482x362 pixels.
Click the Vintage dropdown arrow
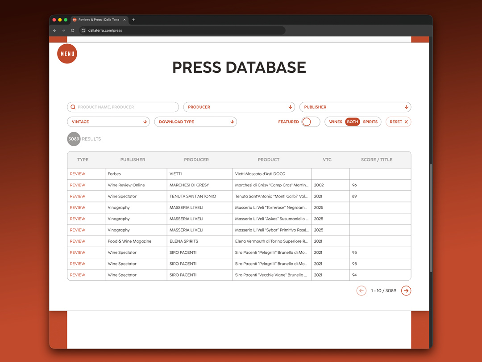pos(145,122)
